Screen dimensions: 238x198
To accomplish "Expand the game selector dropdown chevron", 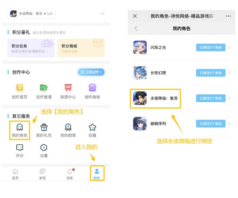I will pyautogui.click(x=102, y=13).
